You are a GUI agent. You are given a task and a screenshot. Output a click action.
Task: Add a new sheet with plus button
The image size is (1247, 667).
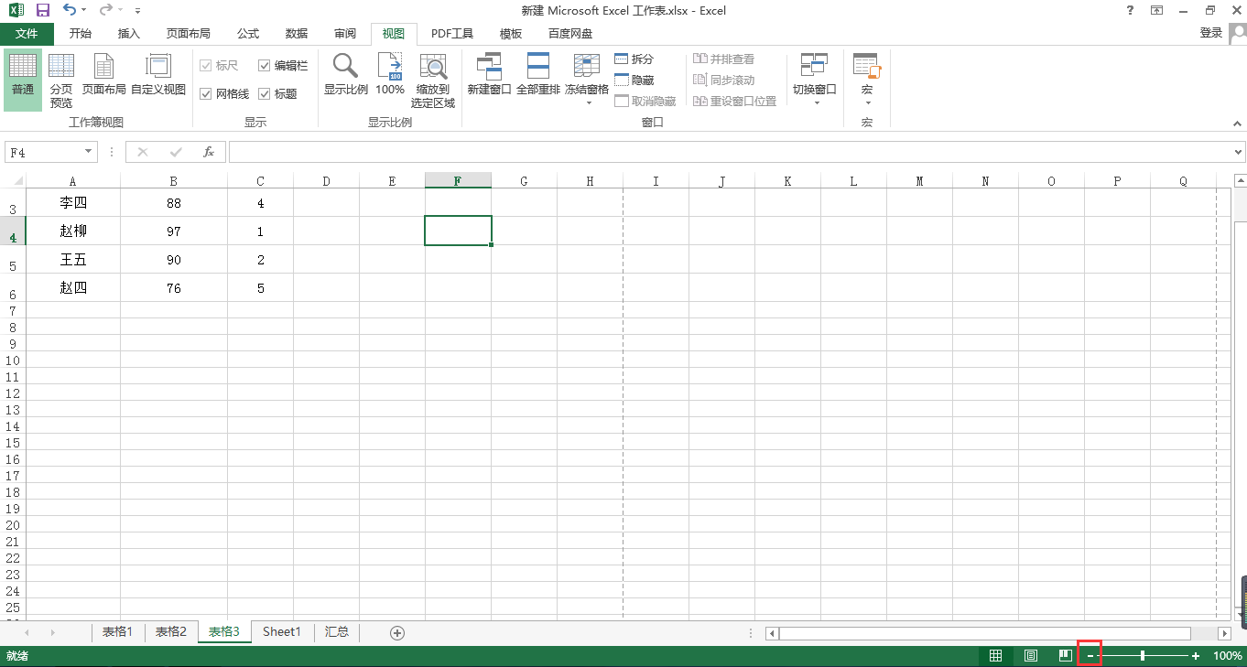(x=397, y=632)
